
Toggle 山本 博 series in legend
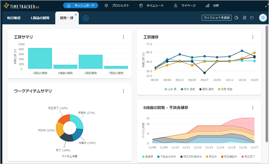click(x=172, y=89)
